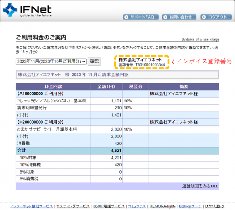Open インターネット接続サービス footer link
The image size is (235, 210).
click(32, 206)
